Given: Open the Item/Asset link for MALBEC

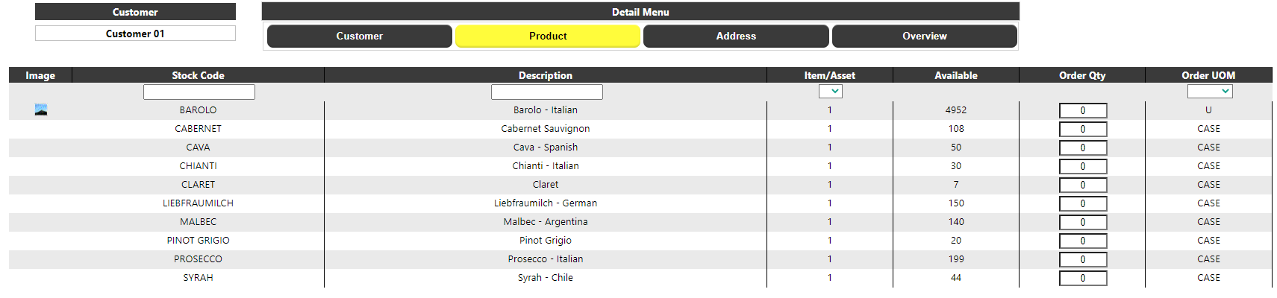Looking at the screenshot, I should click(829, 222).
